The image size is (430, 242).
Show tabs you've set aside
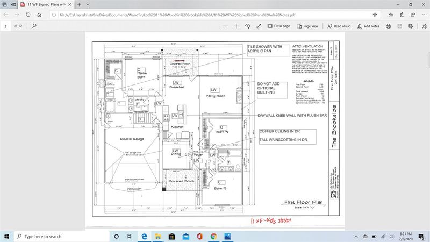coord(5,5)
